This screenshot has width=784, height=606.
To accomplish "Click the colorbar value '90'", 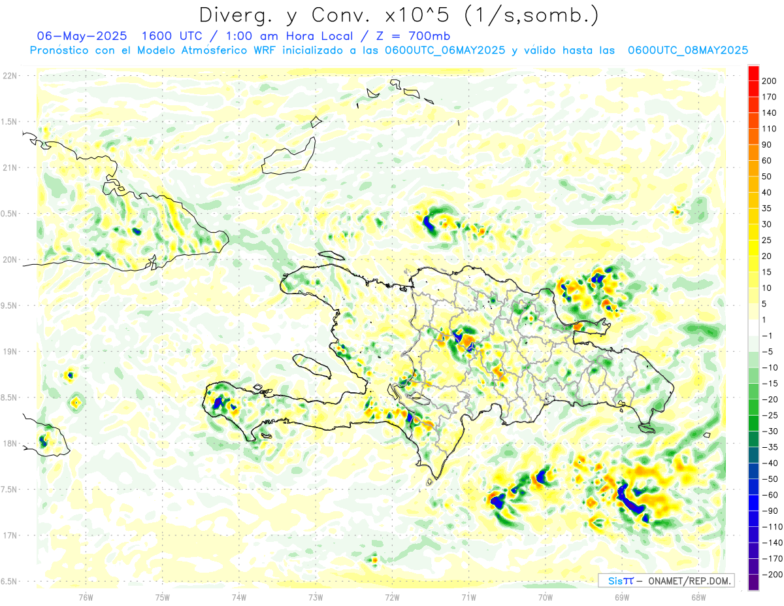I will 767,144.
